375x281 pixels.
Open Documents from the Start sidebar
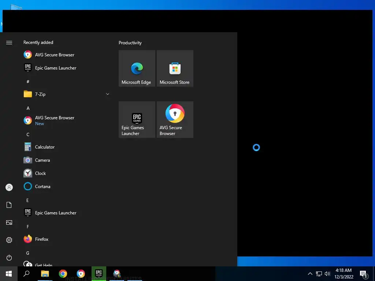point(9,205)
